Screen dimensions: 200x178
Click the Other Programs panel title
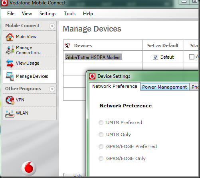click(x=23, y=89)
